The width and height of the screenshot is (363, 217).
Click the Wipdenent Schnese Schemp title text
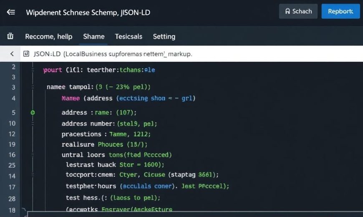coord(88,12)
